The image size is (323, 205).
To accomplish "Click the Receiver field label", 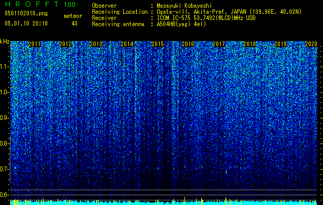I will point(104,18).
